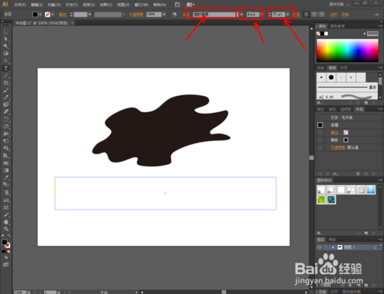Click the white swatch in Color panel
384x294 pixels.
click(x=326, y=34)
